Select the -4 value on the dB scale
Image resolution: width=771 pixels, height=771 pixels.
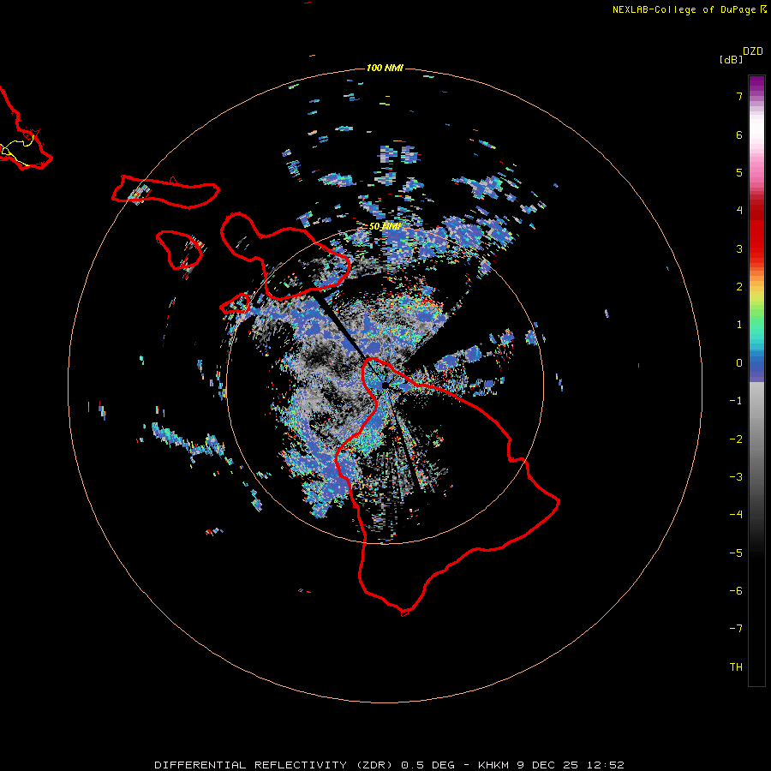736,515
